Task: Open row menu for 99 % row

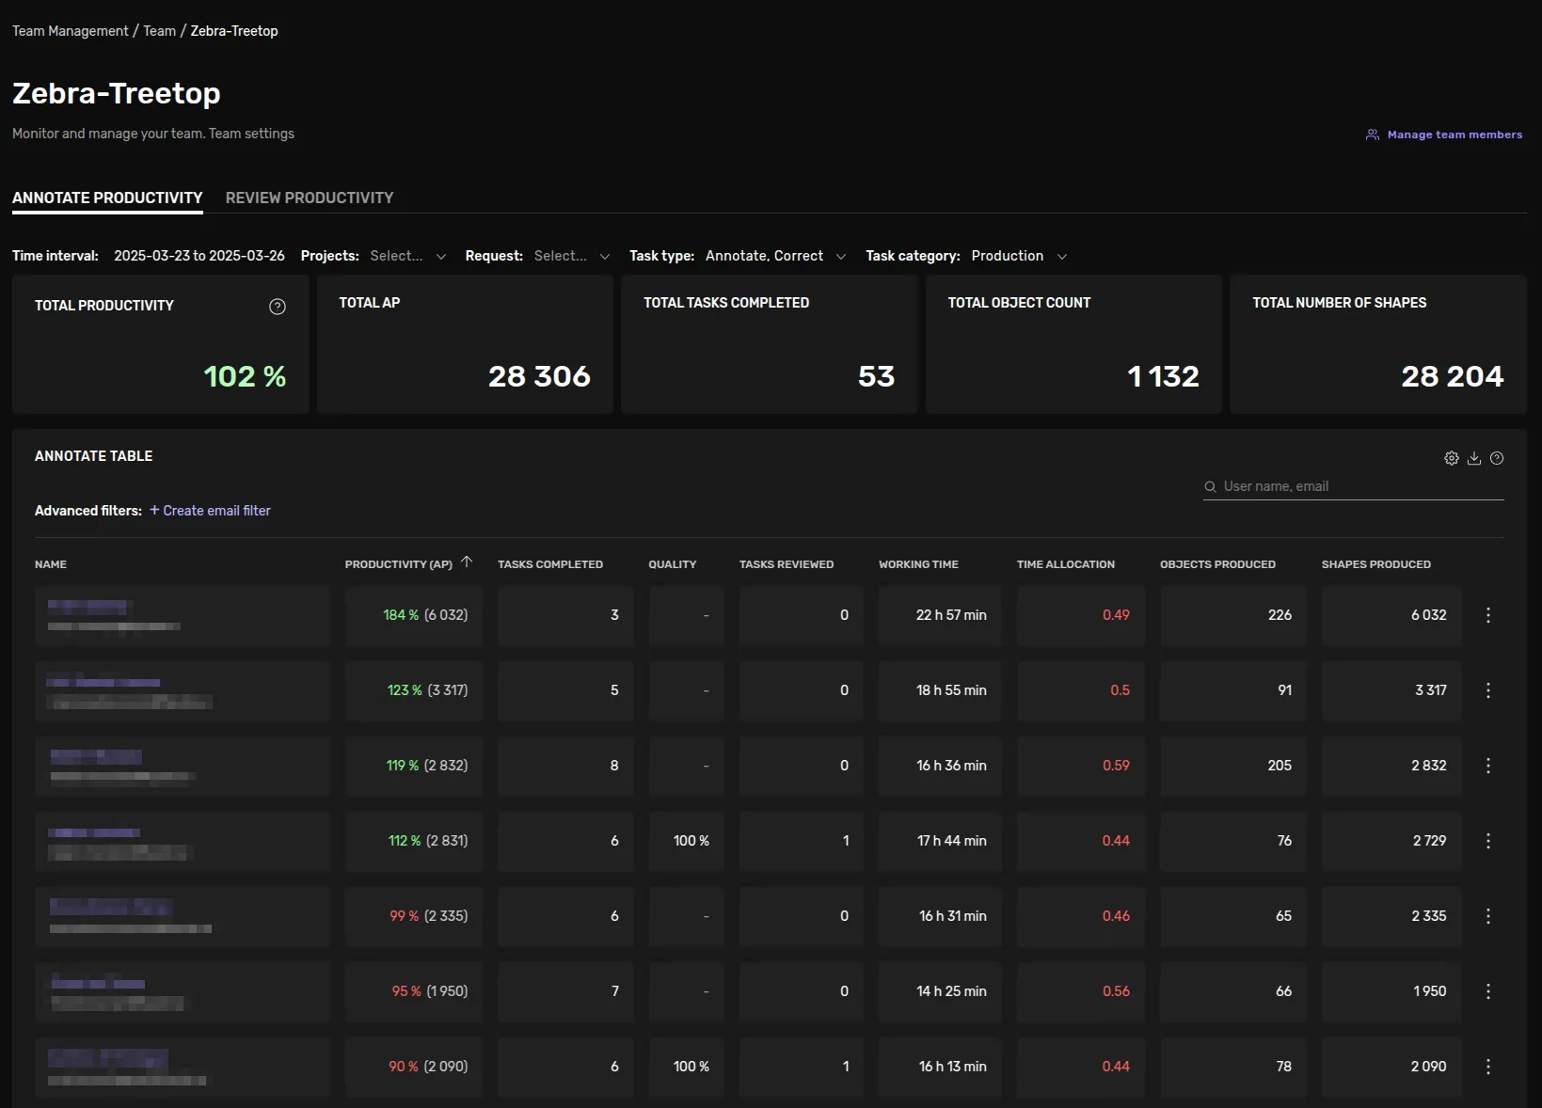Action: click(x=1488, y=916)
